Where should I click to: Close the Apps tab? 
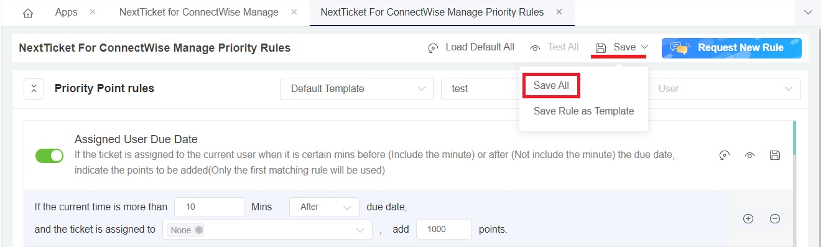point(93,12)
